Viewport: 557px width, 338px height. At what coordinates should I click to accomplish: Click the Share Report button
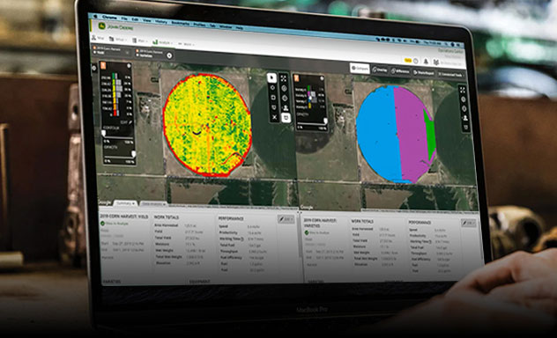(x=423, y=73)
